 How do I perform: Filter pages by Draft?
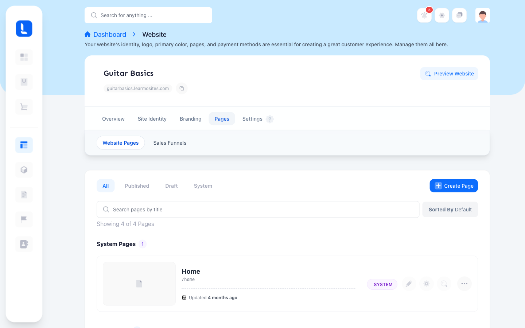[171, 186]
